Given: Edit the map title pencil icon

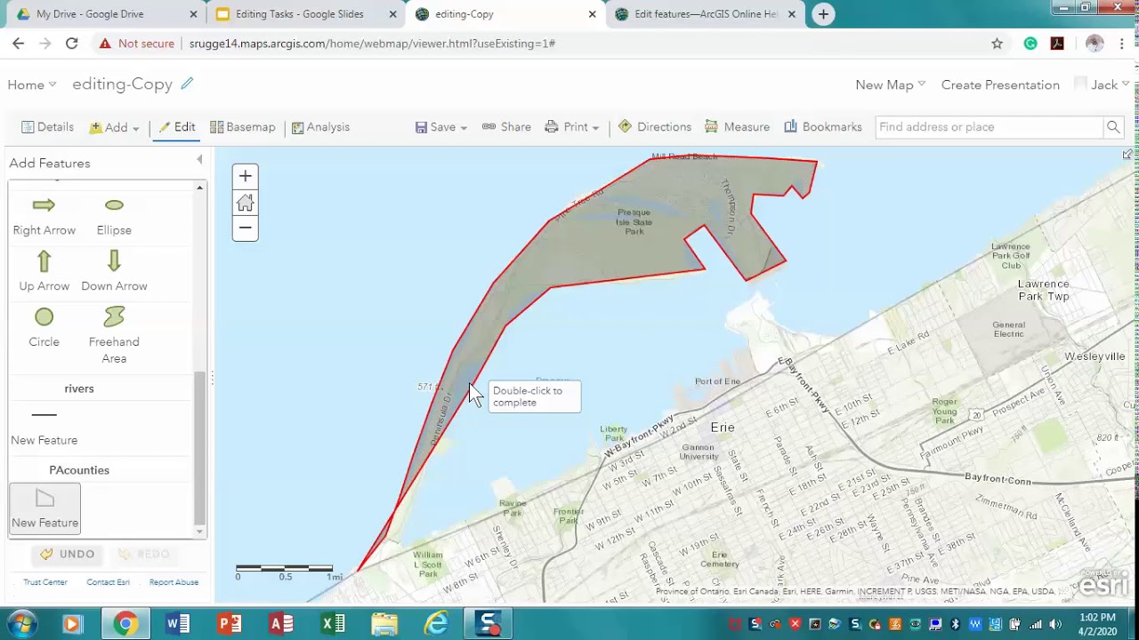Looking at the screenshot, I should click(187, 84).
